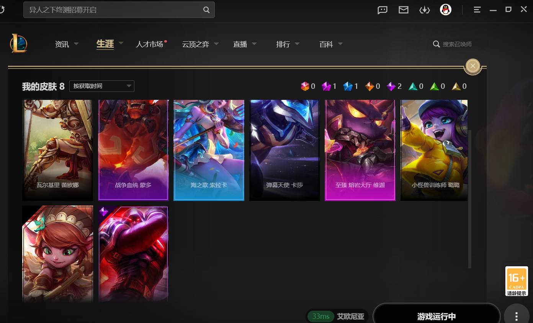Expand the 百科 dropdown arrow

(340, 44)
